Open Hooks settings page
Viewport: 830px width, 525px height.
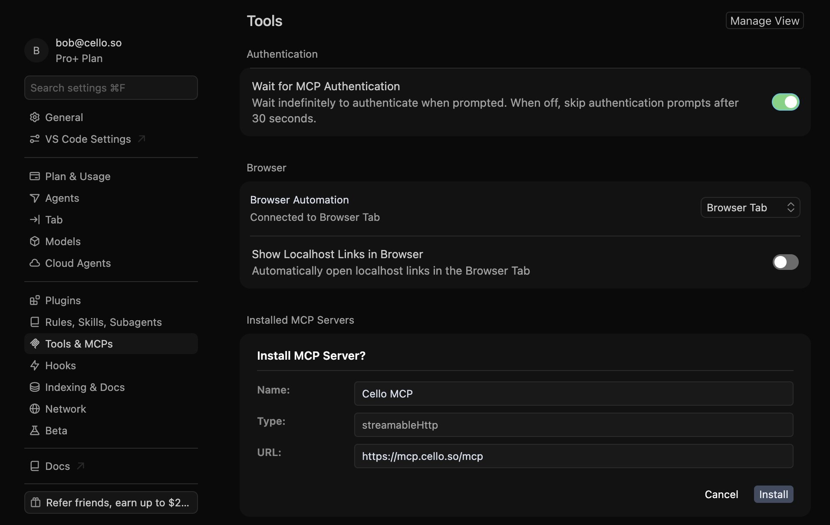pos(111,365)
